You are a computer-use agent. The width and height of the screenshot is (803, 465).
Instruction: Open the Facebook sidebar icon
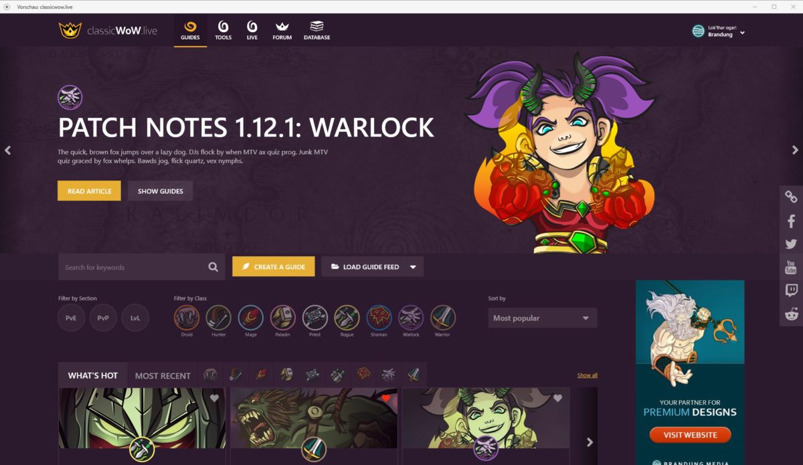click(x=791, y=221)
